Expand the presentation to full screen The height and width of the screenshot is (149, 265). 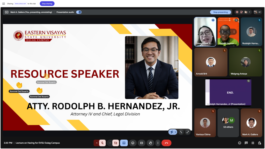[x=188, y=132]
